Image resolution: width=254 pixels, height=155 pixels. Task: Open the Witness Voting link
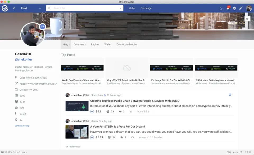(x=22, y=126)
